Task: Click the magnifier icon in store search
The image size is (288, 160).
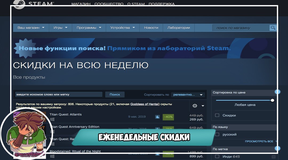Action: click(273, 28)
